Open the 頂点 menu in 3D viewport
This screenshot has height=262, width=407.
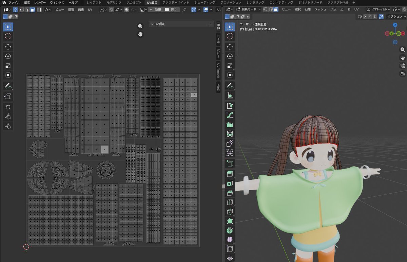pos(333,9)
